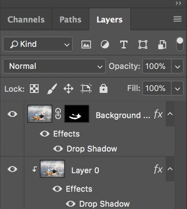187x209 pixels.
Task: Filter for adjustment layers icon
Action: [x=105, y=44]
